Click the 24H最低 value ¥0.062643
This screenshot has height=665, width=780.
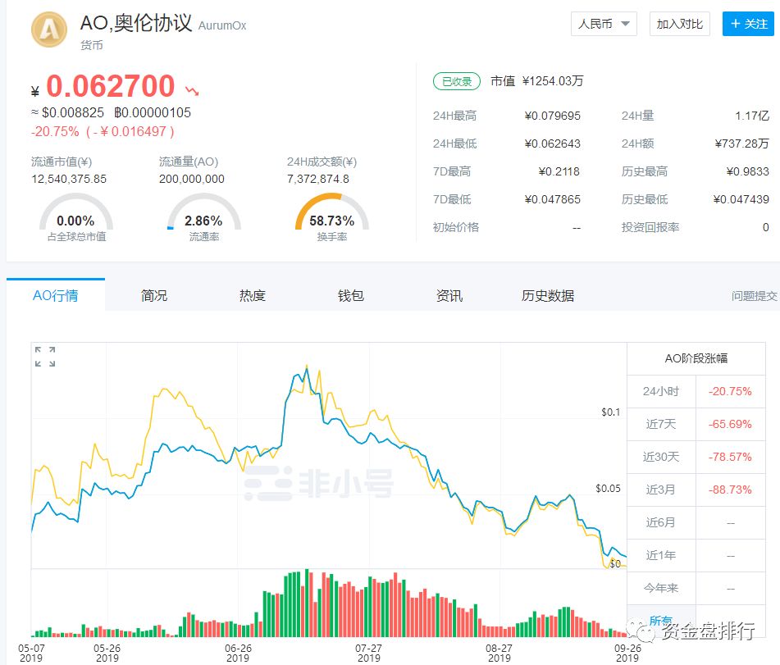(x=552, y=143)
